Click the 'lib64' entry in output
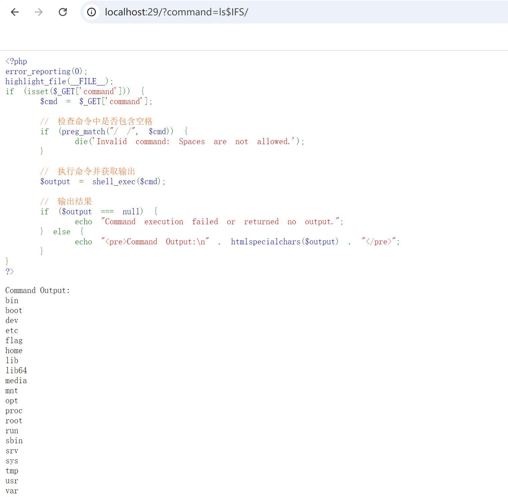The width and height of the screenshot is (508, 497). 16,370
